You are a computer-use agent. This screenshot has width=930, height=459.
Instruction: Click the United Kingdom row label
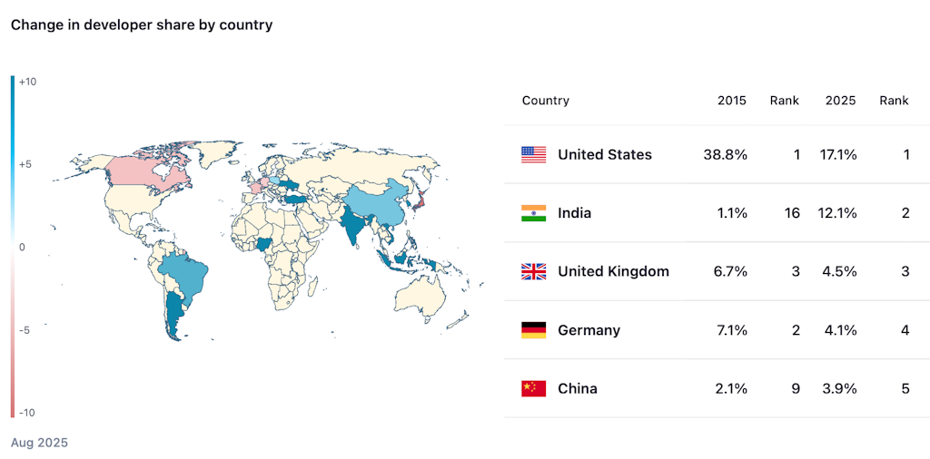(613, 272)
